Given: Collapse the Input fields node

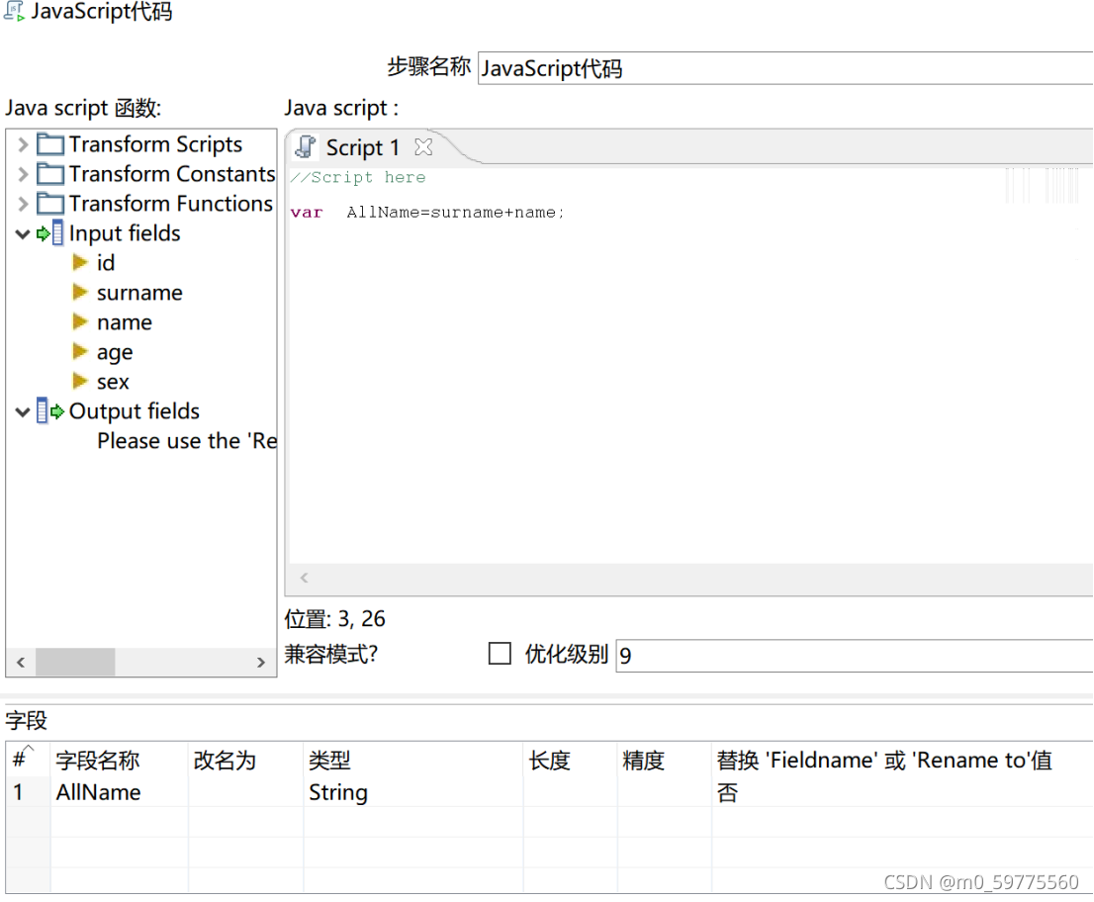Looking at the screenshot, I should pyautogui.click(x=23, y=233).
